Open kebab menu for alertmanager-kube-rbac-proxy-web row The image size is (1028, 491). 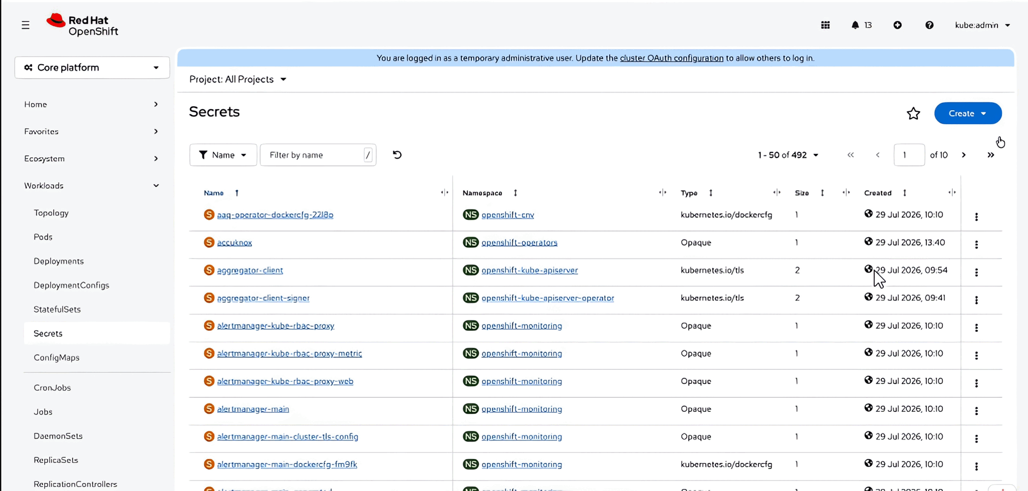point(976,383)
